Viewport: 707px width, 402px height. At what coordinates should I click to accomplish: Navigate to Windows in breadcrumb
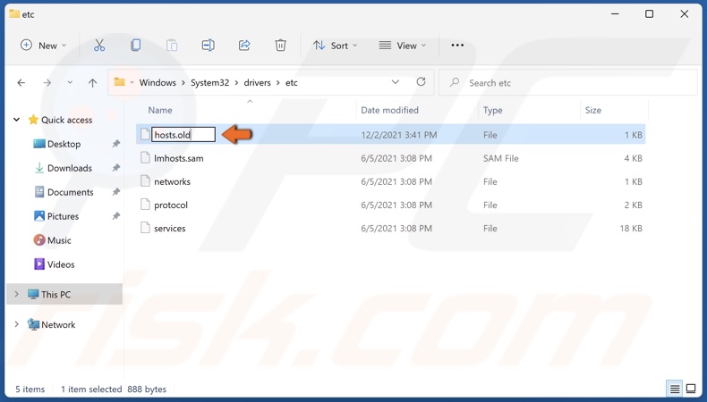pos(158,83)
